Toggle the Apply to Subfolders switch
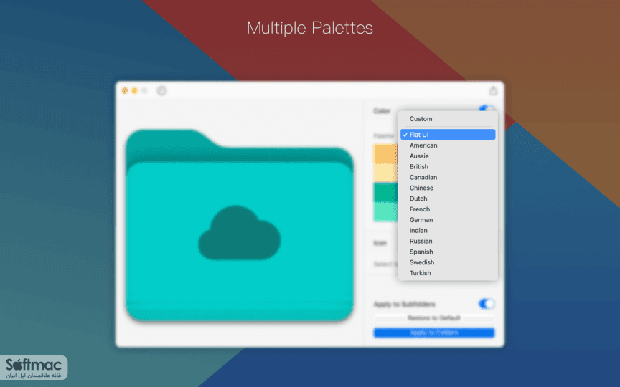This screenshot has height=387, width=620. point(487,304)
